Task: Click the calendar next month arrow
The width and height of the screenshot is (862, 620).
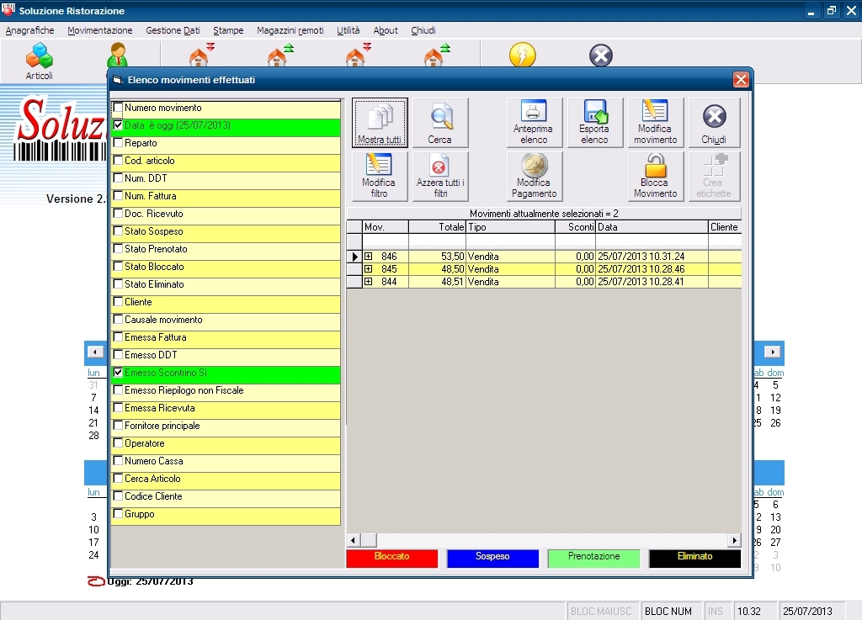Action: coord(773,352)
